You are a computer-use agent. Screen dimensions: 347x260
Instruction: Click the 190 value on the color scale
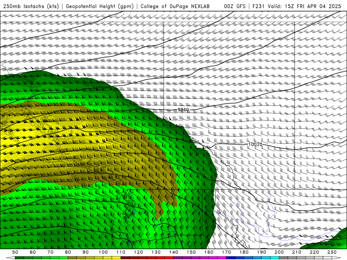[x=262, y=252]
